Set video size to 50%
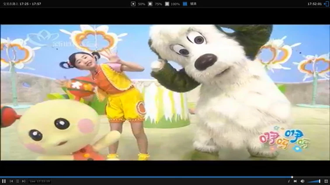This screenshot has height=185, width=330. [x=133, y=4]
